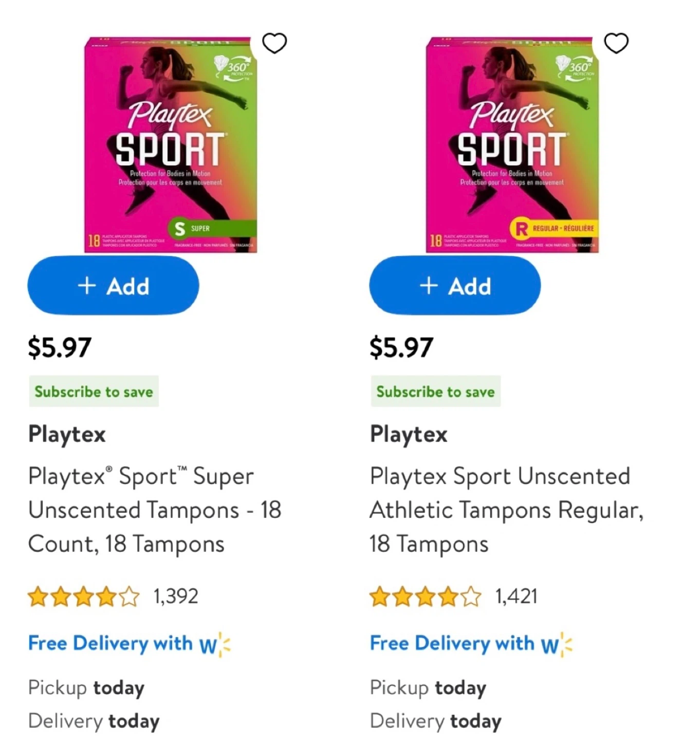Favorite the Playtex Sport Super tampons
The width and height of the screenshot is (683, 740).
tap(275, 43)
